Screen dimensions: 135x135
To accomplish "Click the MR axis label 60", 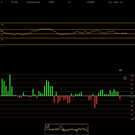I will 132,85.
